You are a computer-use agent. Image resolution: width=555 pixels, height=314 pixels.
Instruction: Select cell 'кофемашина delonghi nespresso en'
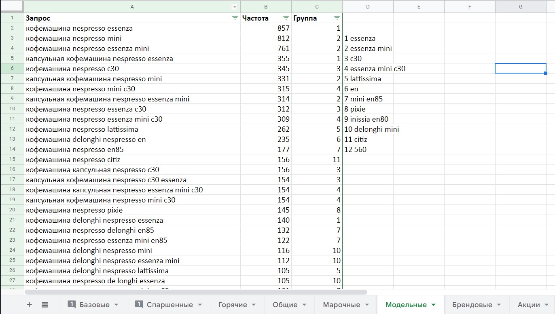coord(132,139)
